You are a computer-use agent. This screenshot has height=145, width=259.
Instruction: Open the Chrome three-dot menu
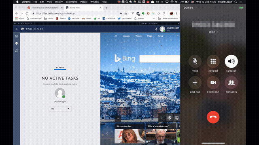pyautogui.click(x=176, y=13)
